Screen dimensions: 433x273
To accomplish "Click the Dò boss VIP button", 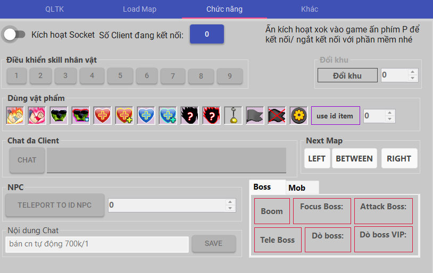I will (x=384, y=239).
